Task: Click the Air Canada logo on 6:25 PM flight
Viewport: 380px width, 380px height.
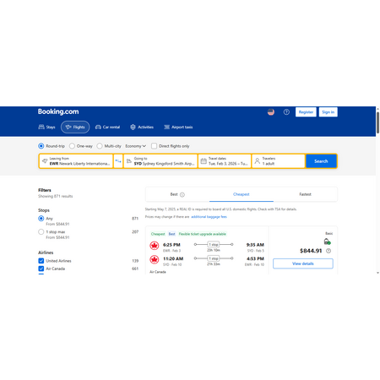Action: [x=155, y=246]
